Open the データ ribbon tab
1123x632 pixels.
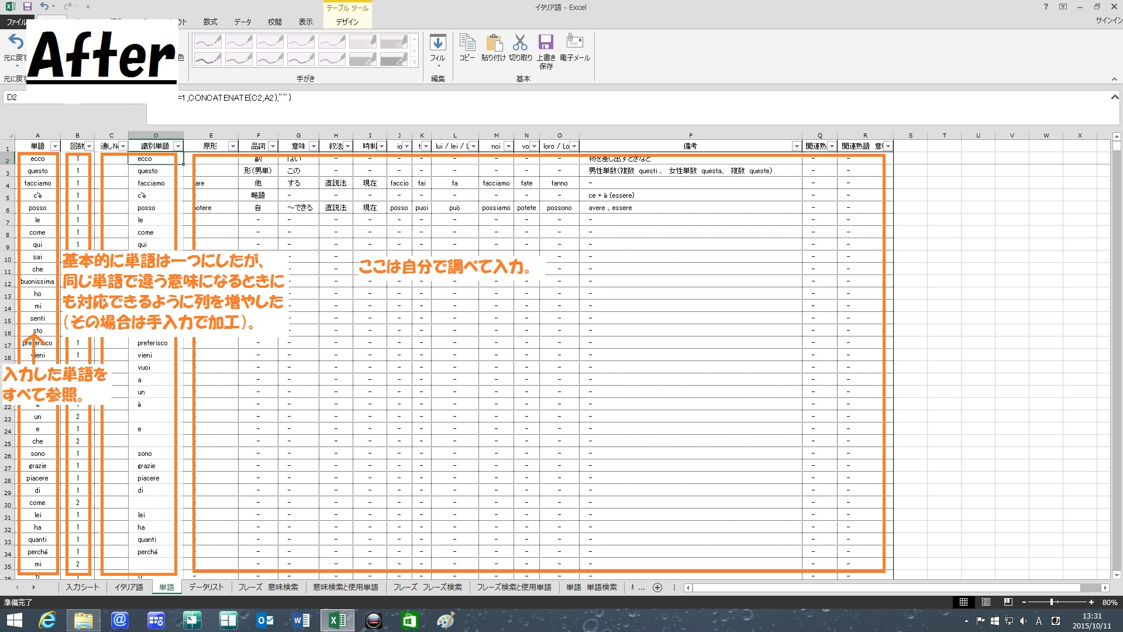(x=242, y=22)
